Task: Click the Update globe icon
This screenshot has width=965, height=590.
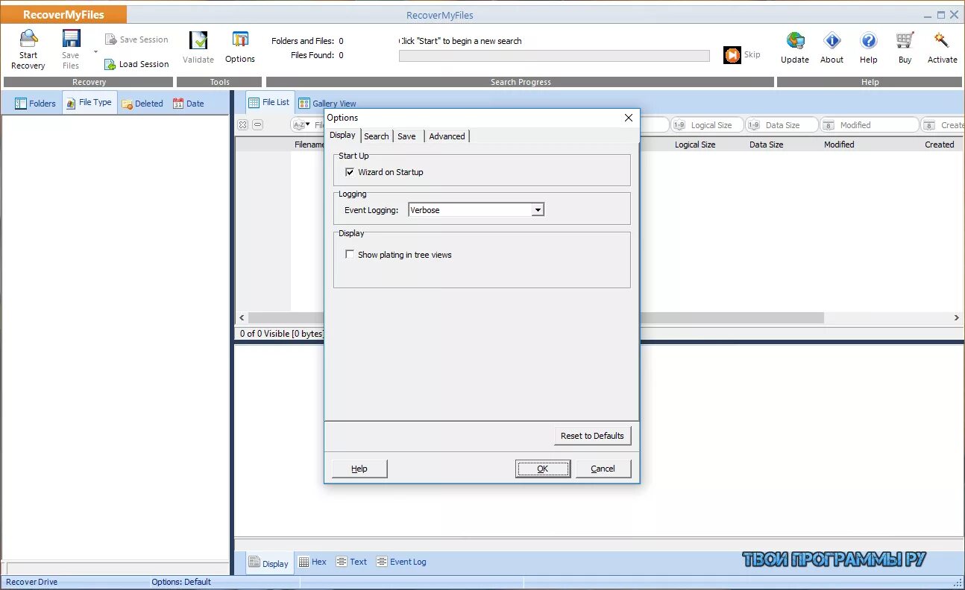Action: coord(795,40)
